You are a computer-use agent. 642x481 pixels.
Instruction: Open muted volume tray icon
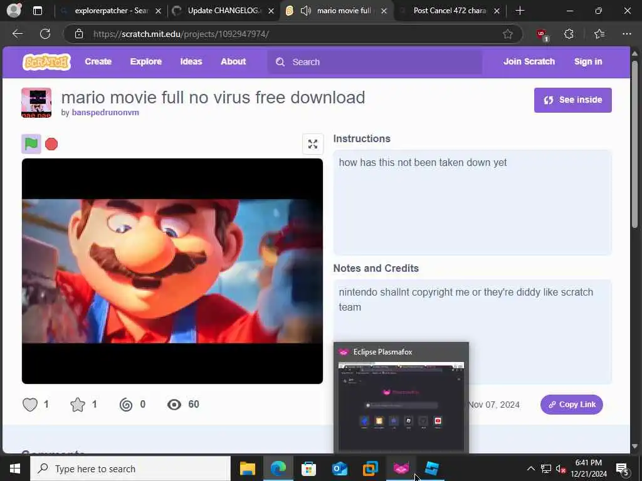pyautogui.click(x=560, y=468)
